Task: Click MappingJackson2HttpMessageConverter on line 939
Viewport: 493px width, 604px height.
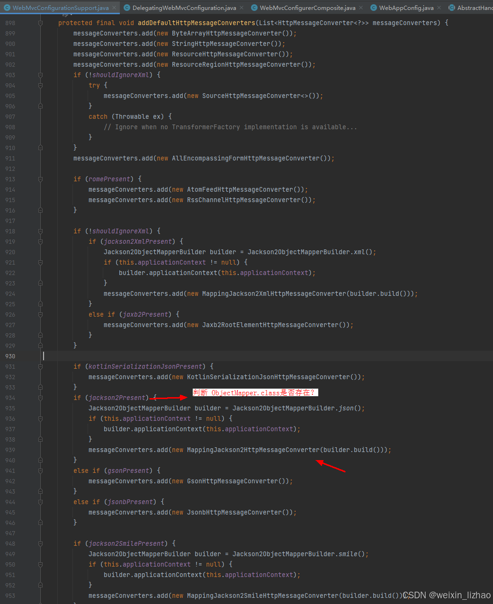Action: click(253, 450)
